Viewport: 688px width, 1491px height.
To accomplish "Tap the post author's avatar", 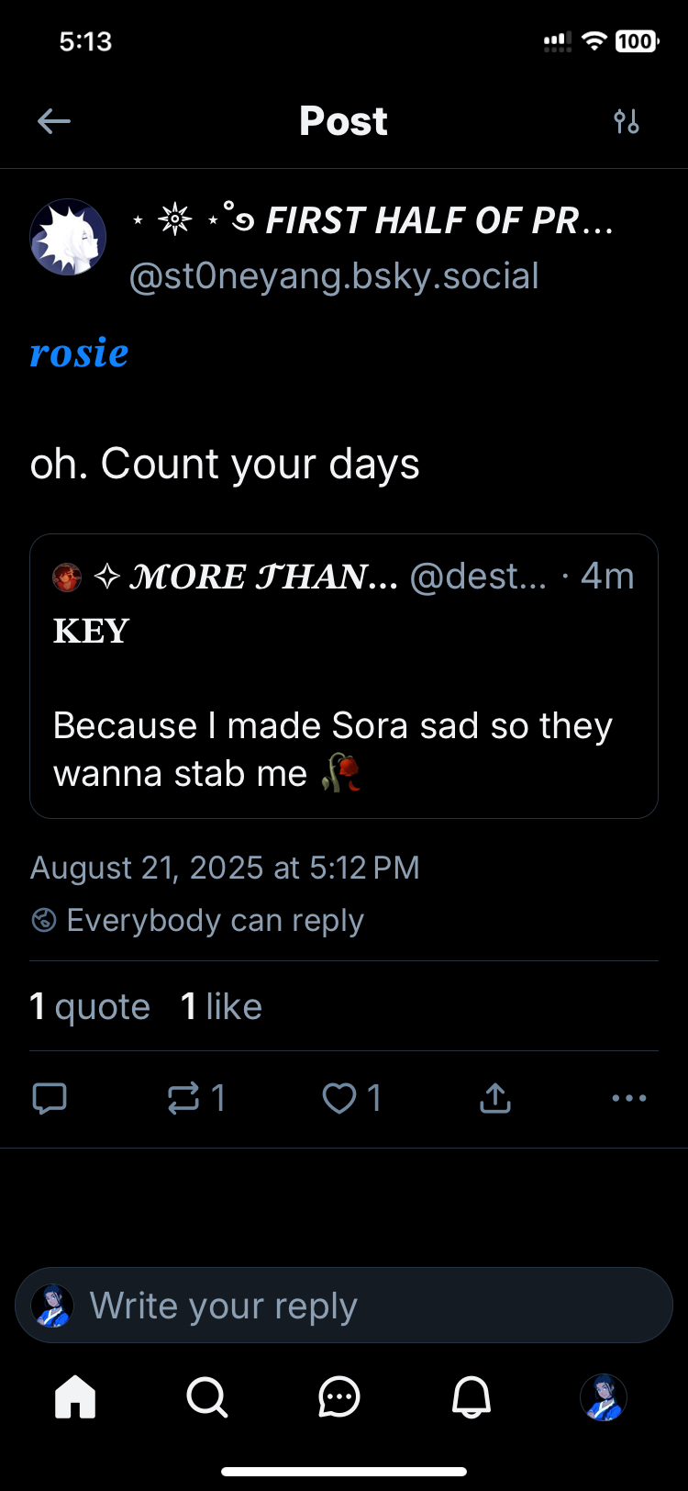I will (x=69, y=238).
